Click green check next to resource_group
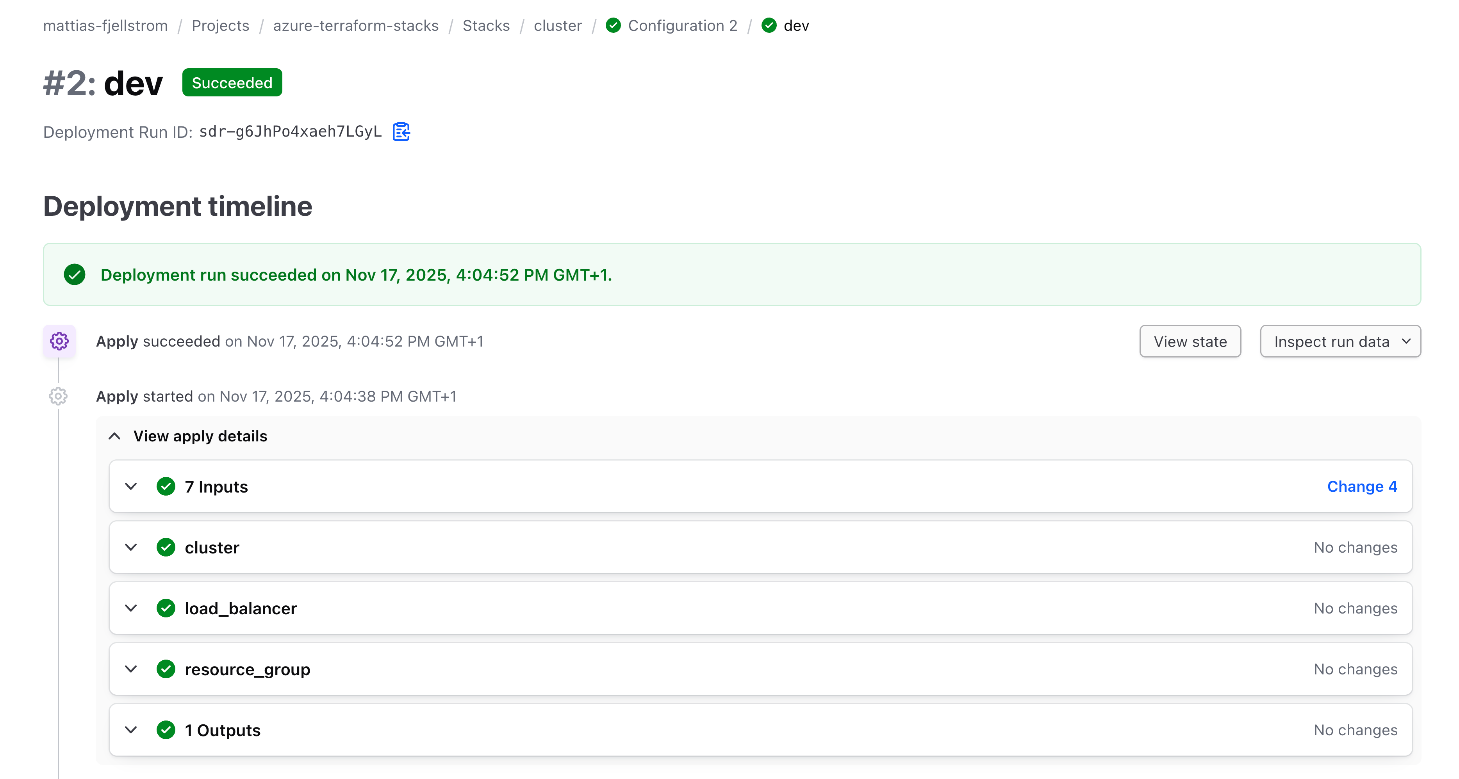 coord(166,669)
